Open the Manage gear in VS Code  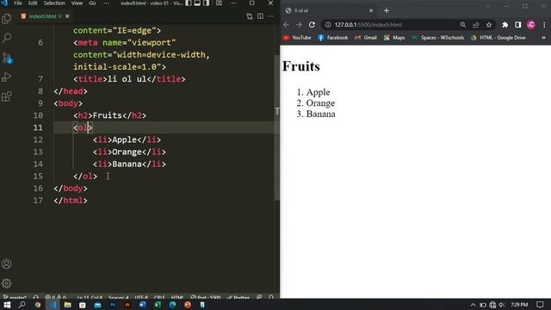click(x=6, y=283)
